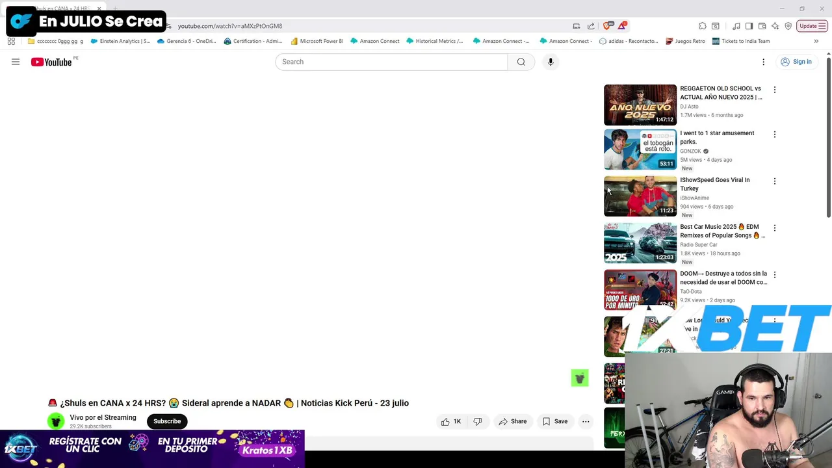832x468 pixels.
Task: Open the browser apps grid icon
Action: pos(11,41)
